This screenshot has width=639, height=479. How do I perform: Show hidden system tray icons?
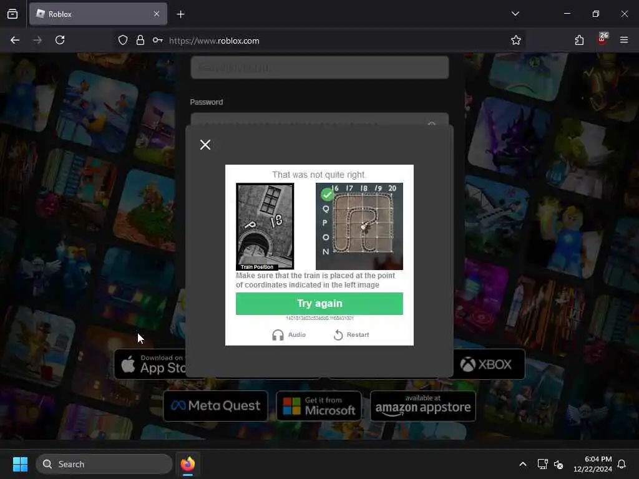click(x=523, y=464)
